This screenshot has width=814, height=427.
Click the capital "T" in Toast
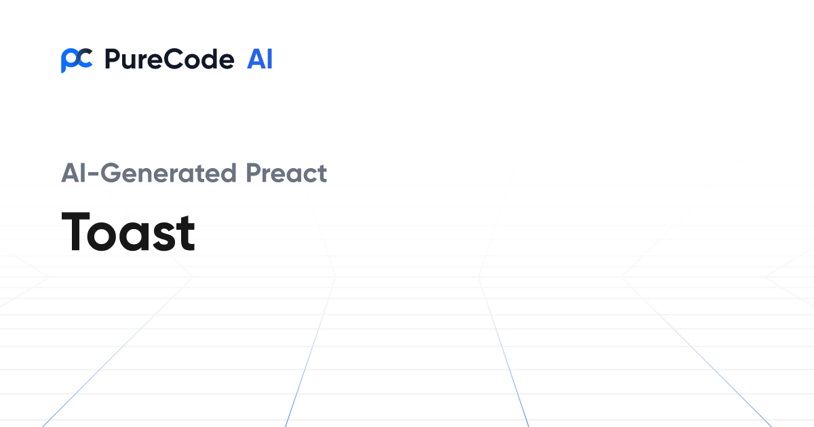[x=77, y=232]
